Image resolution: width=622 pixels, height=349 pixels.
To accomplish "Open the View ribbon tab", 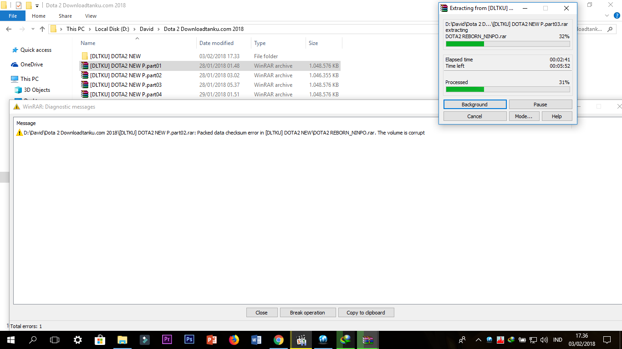I will click(x=91, y=16).
